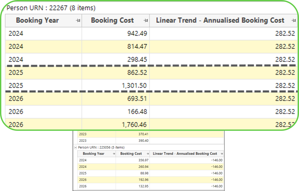The image size is (299, 191).
Task: Select the 88.98 booking cost cell
Action: 133,173
